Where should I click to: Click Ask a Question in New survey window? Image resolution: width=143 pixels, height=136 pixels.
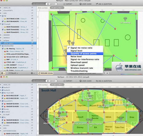pyautogui.click(x=104, y=4)
